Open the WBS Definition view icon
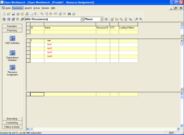This screenshot has width=184, height=135. (12, 38)
